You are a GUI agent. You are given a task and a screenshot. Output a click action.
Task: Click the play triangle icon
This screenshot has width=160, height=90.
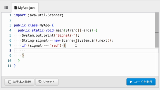click(131, 82)
